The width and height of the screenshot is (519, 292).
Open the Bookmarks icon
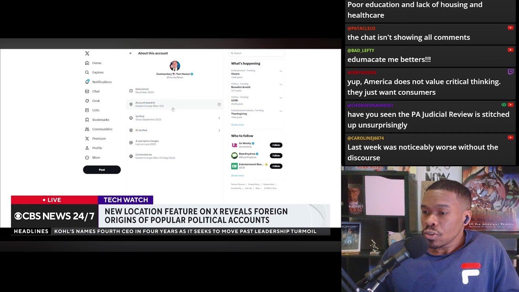(87, 120)
